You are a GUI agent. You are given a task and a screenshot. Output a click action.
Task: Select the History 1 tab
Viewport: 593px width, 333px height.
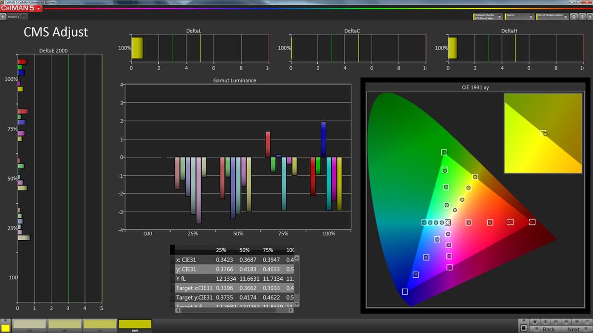click(x=12, y=16)
